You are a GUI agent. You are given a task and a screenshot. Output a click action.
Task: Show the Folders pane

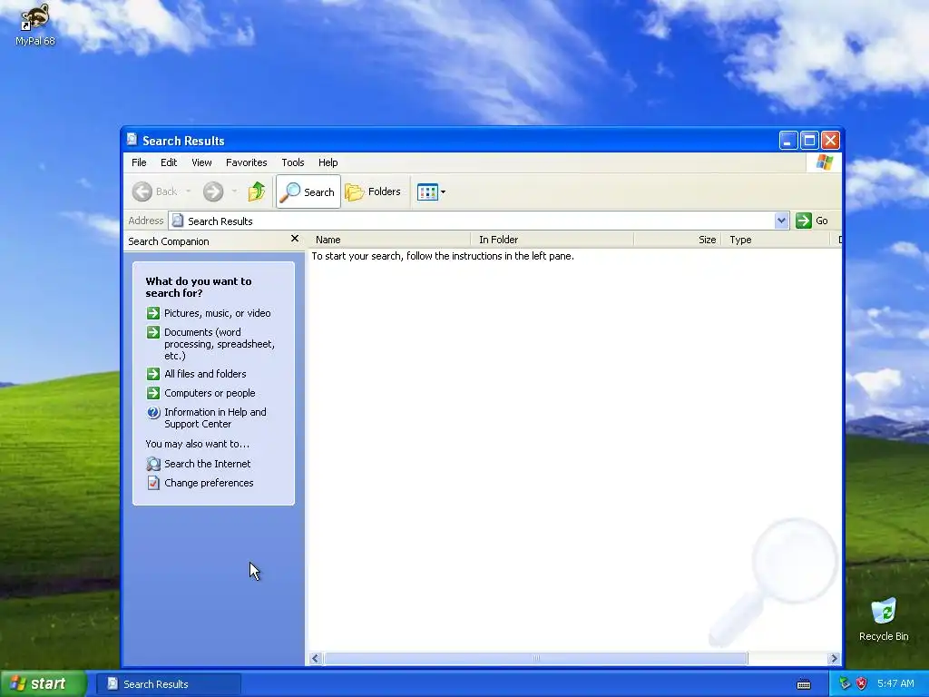(x=373, y=191)
